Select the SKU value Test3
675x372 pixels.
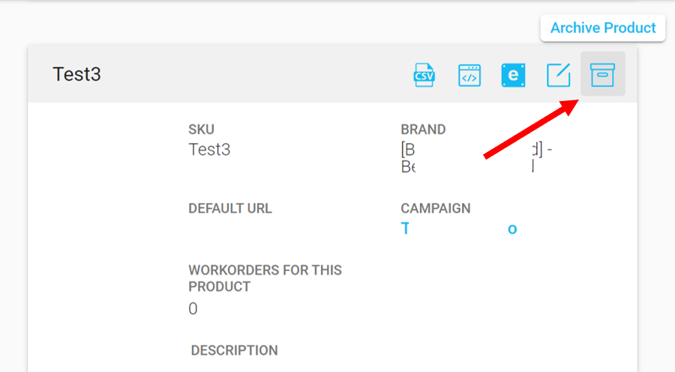[209, 150]
